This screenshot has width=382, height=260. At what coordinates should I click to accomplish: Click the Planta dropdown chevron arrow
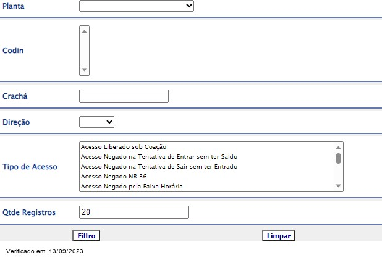click(x=189, y=6)
